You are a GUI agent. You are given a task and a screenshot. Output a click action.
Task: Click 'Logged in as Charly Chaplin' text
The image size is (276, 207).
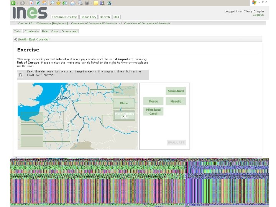[x=244, y=11]
